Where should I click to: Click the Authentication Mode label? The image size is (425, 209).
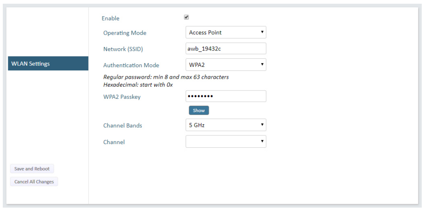coord(131,65)
